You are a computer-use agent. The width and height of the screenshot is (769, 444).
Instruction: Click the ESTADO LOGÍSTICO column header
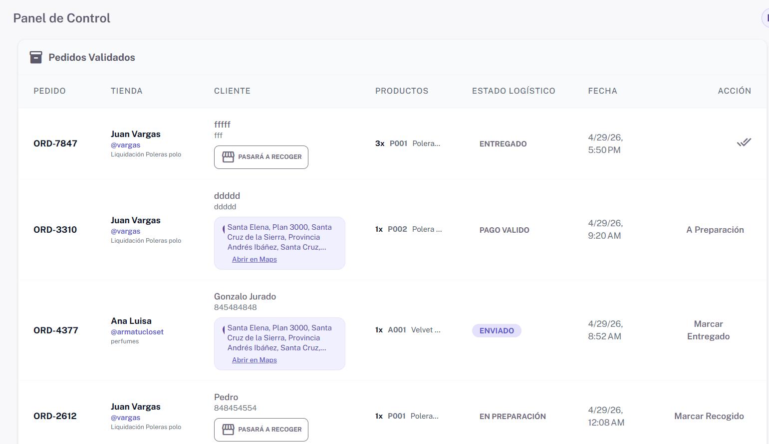(513, 91)
